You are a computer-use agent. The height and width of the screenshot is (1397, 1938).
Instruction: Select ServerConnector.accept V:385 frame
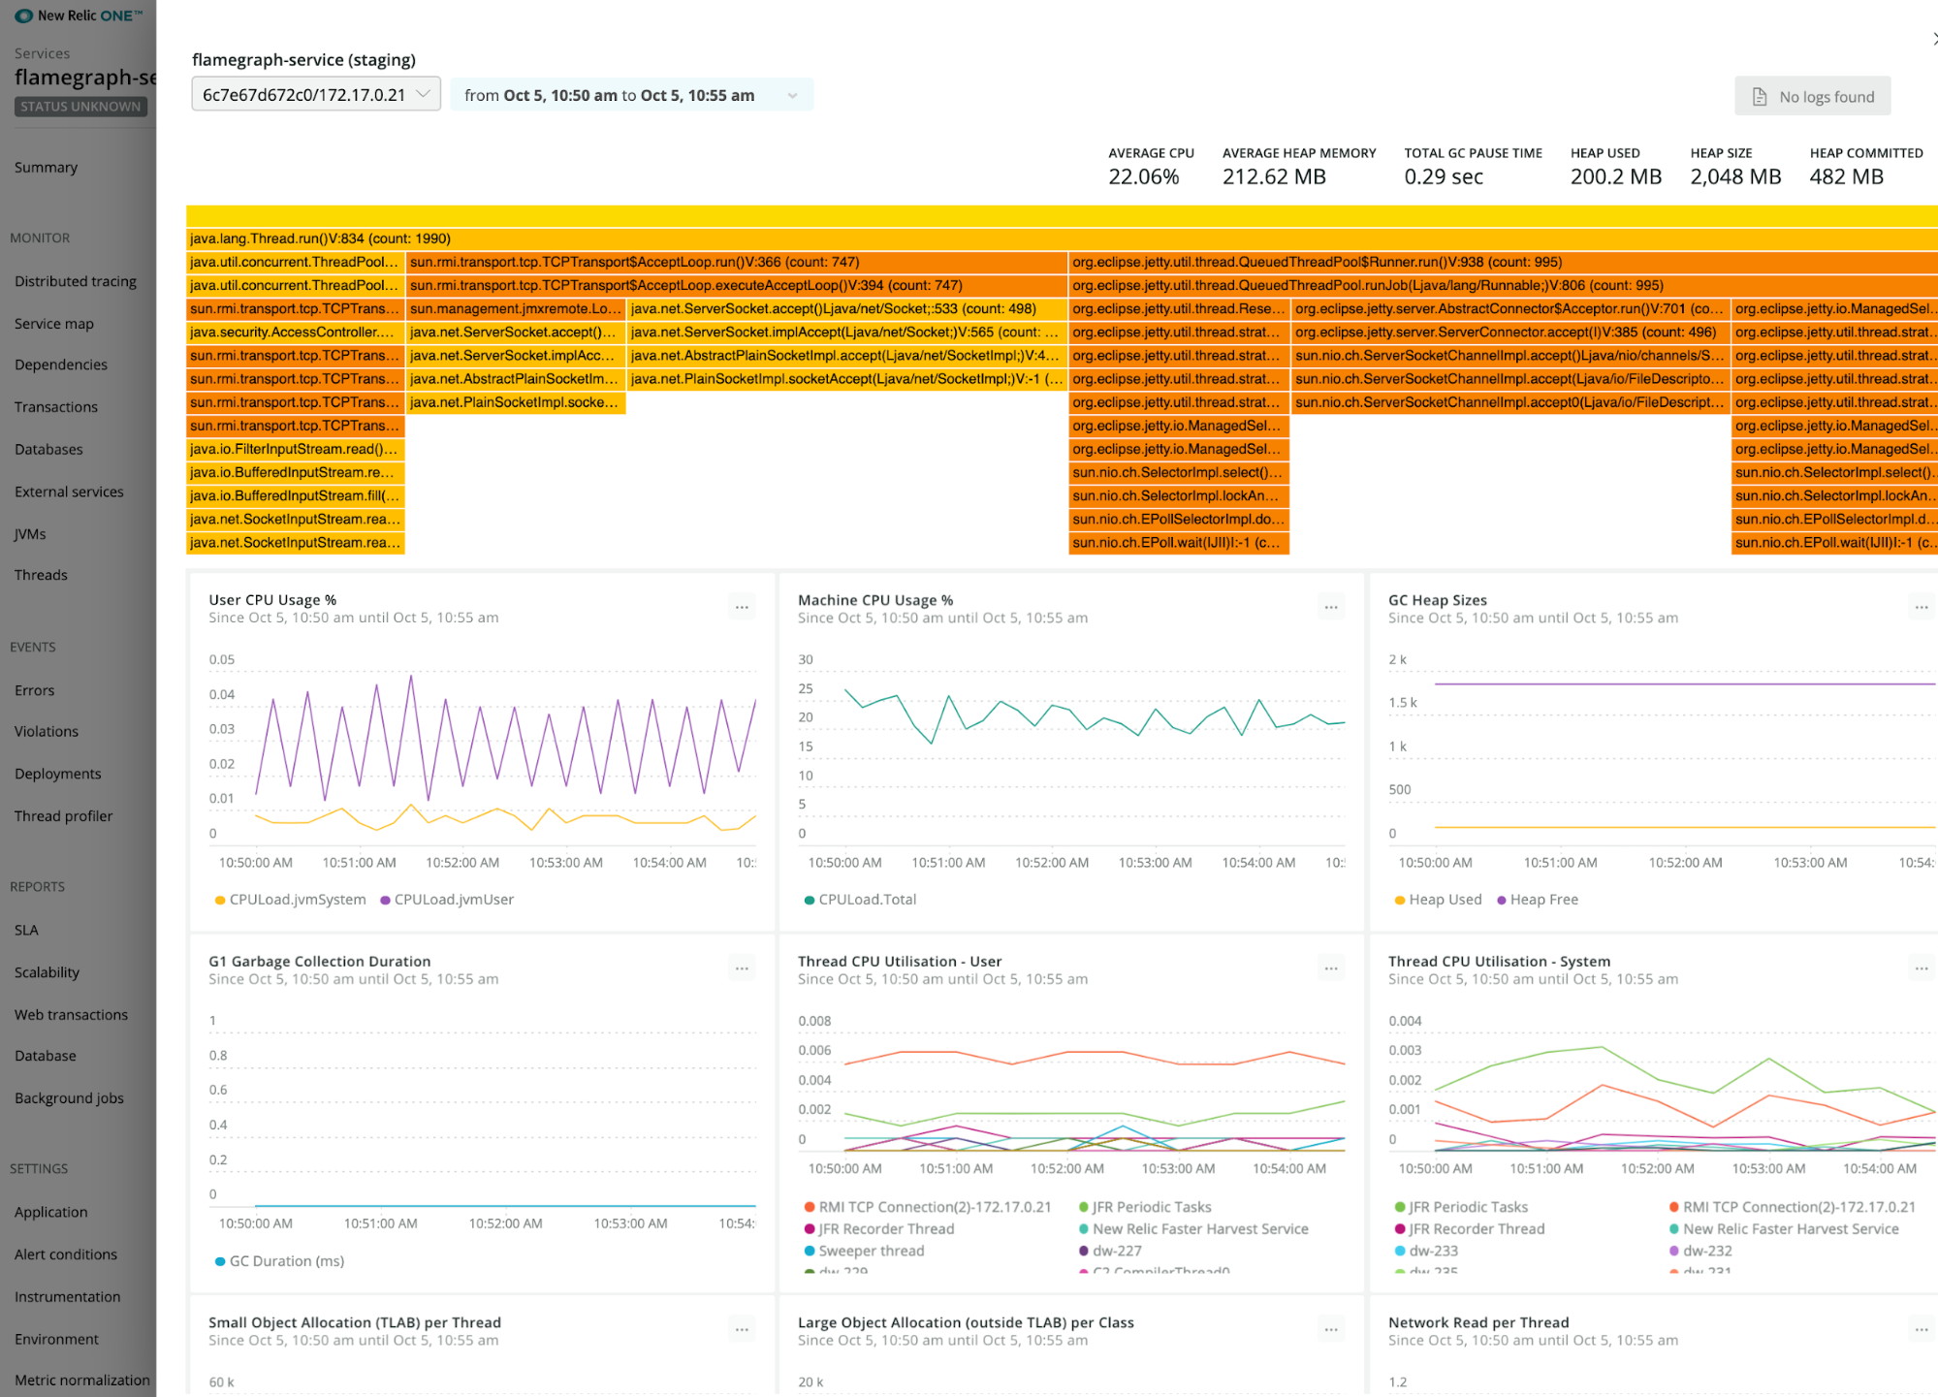click(1509, 333)
